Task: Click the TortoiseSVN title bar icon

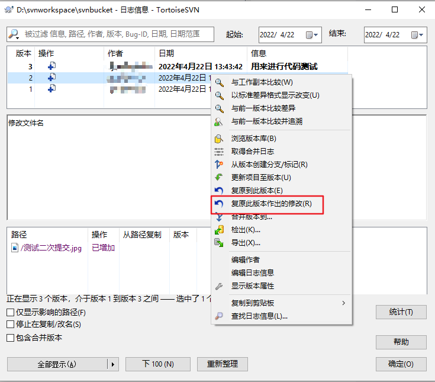Action: click(x=9, y=10)
